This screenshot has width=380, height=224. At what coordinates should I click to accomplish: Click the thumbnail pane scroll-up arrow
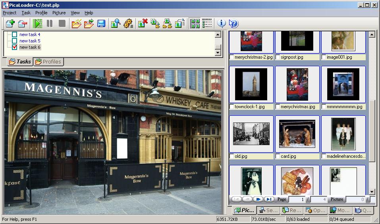(372, 34)
